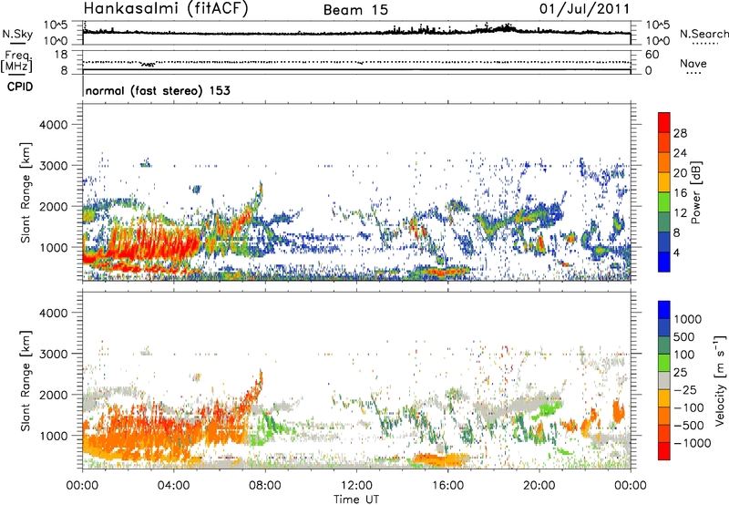729x505 pixels.
Task: Click the blue segment above 1000 on Velocity colorbar
Action: [x=664, y=310]
